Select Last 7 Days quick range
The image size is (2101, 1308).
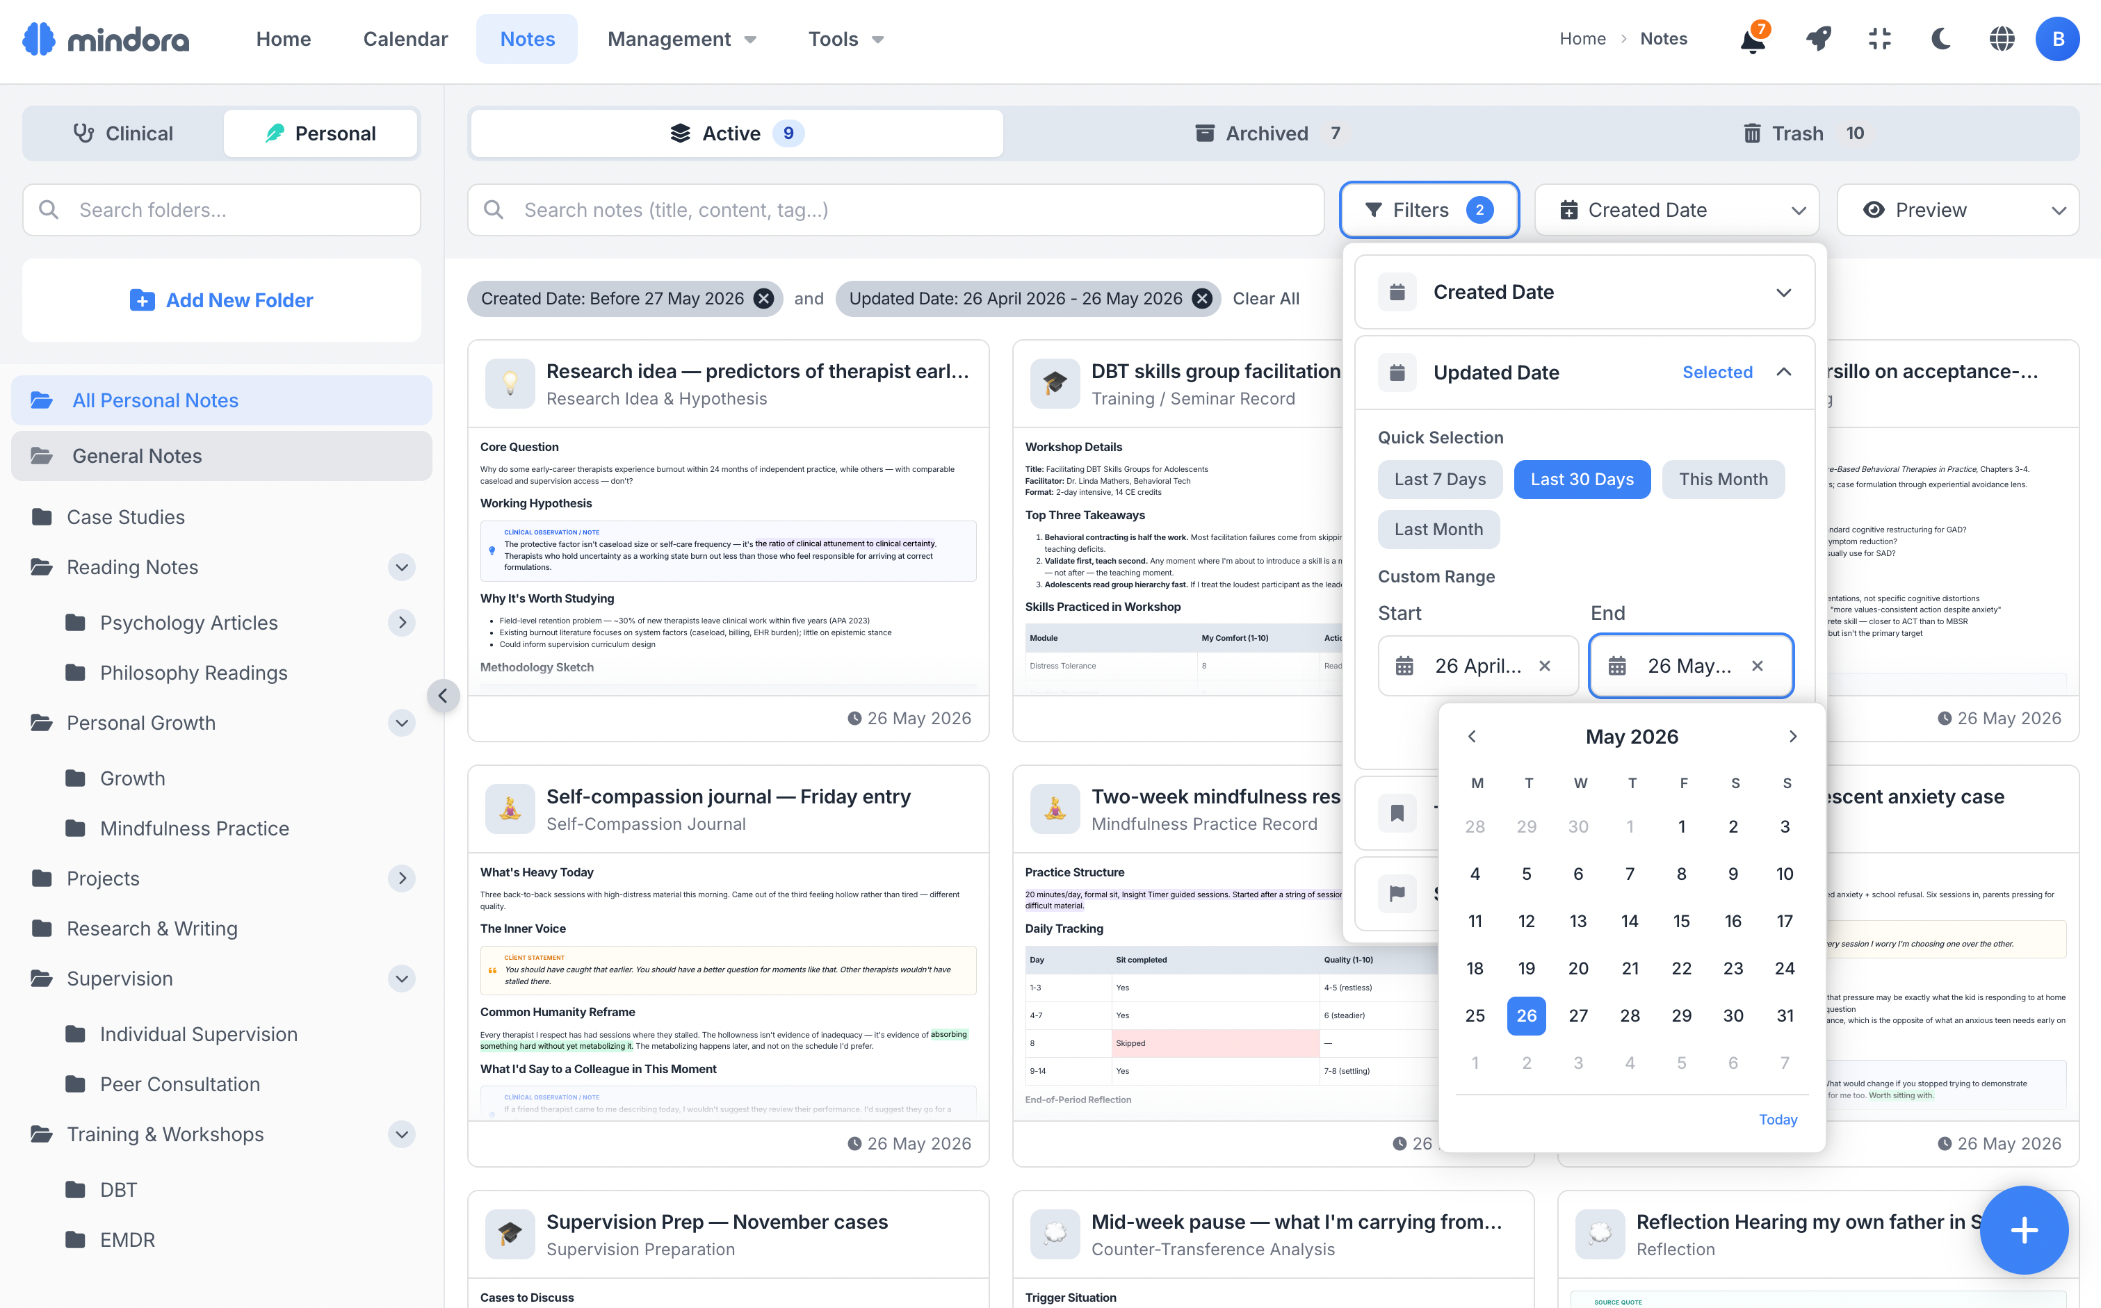(x=1440, y=480)
